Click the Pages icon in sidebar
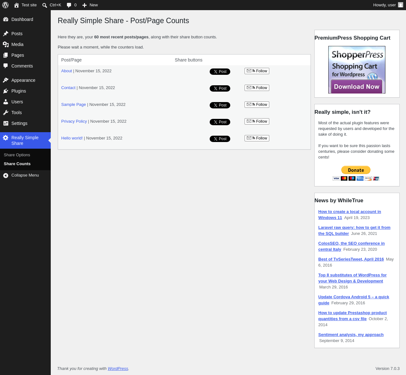 coord(6,55)
